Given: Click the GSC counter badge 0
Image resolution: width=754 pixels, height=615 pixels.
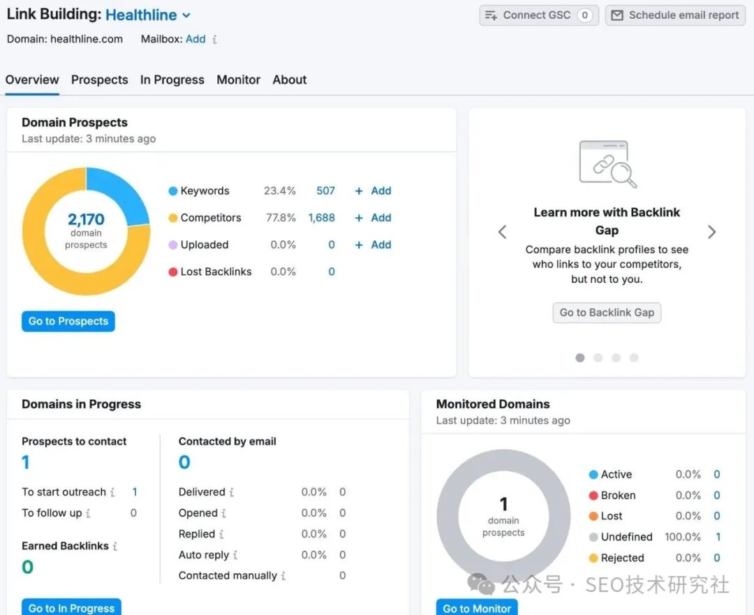Looking at the screenshot, I should tap(585, 15).
